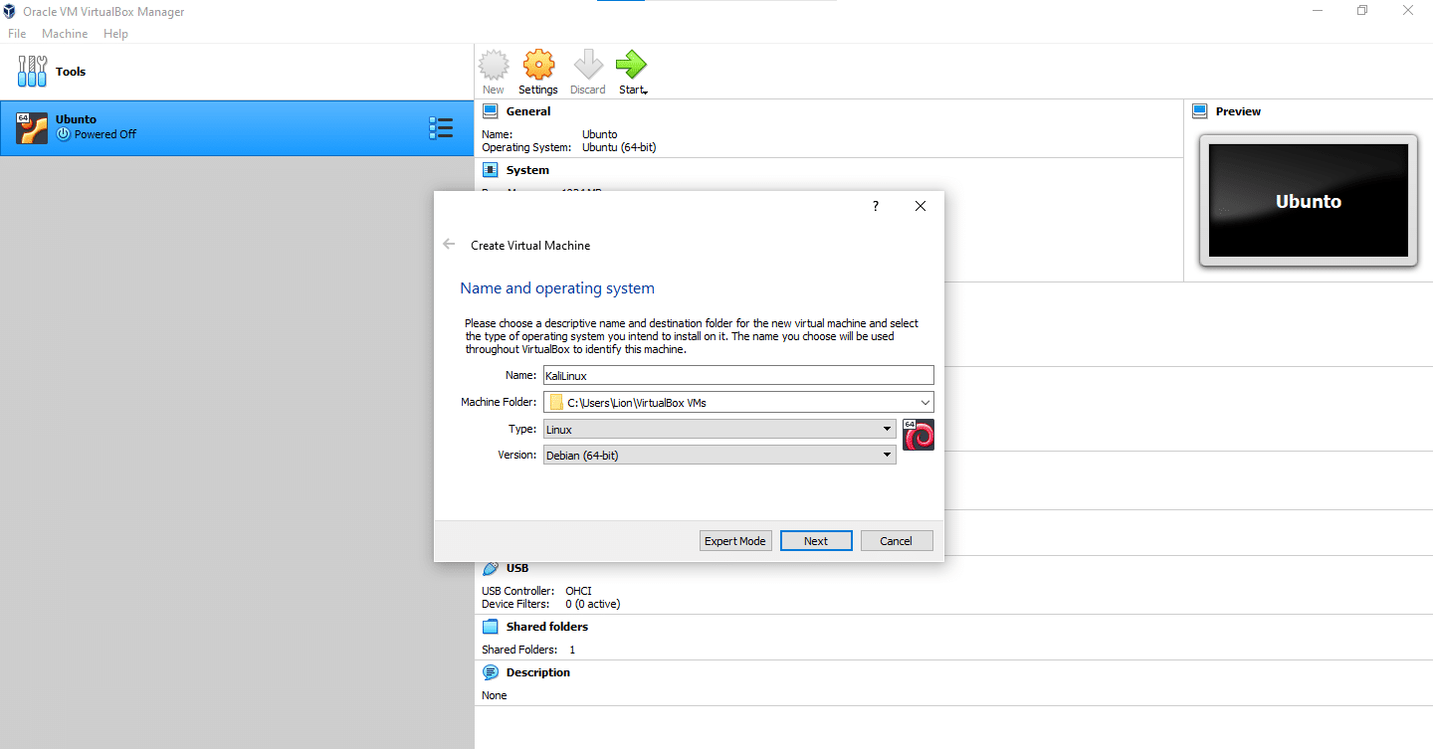Open the Ubunto machine list menu icon
This screenshot has width=1433, height=749.
click(441, 128)
